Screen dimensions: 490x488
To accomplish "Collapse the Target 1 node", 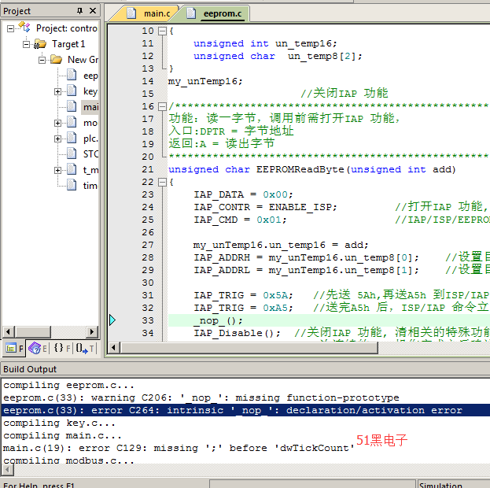I will click(26, 44).
